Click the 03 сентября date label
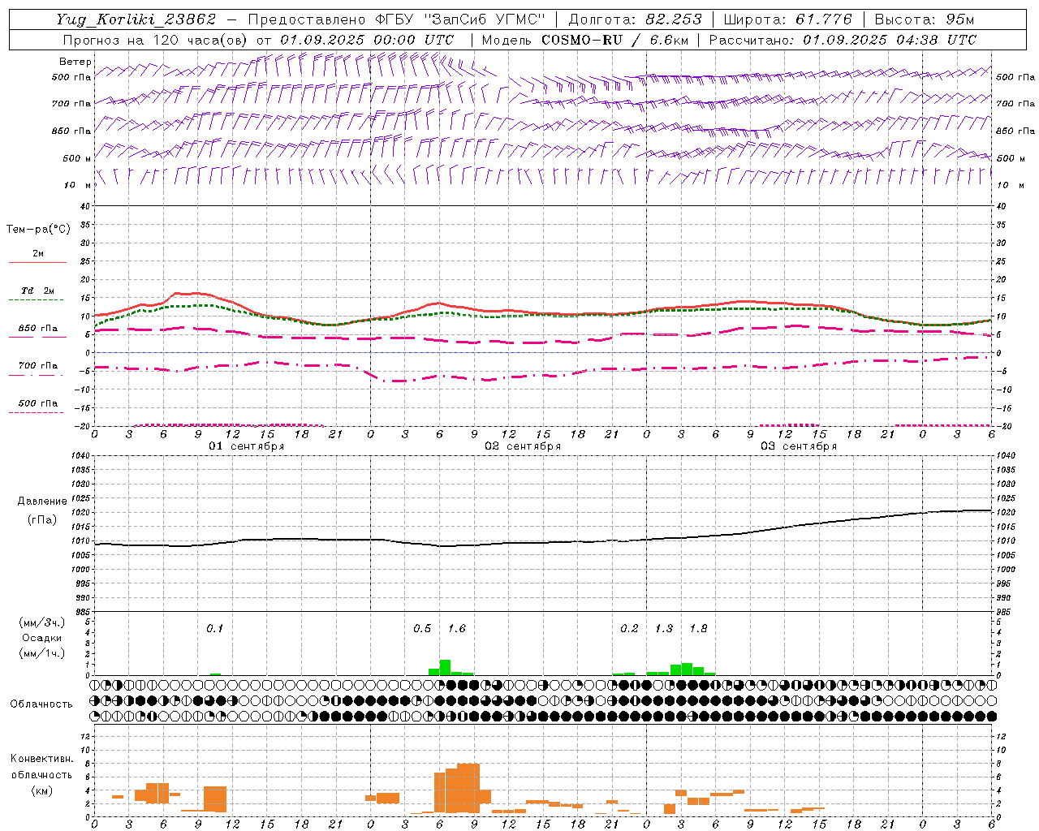The image size is (1039, 831). pos(799,446)
